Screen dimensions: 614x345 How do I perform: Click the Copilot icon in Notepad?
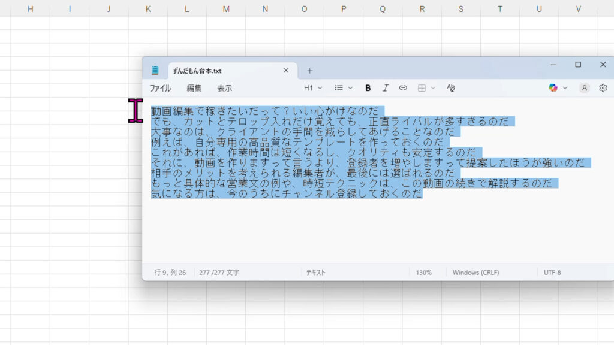pos(553,88)
